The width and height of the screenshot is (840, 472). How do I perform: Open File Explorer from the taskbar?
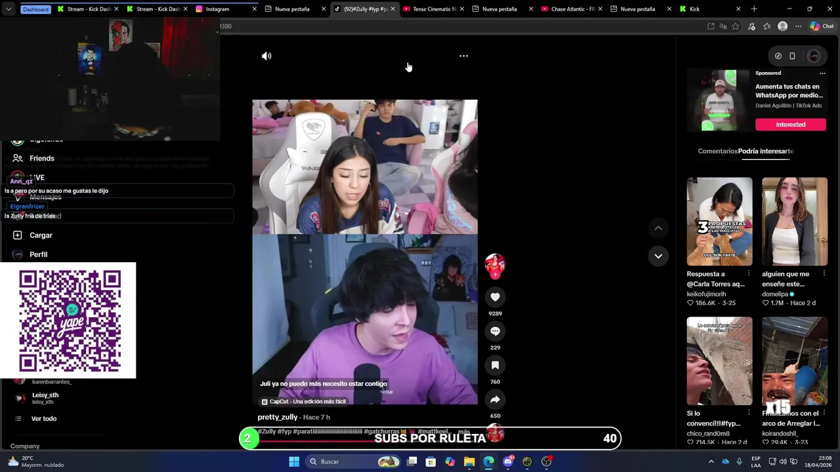[x=469, y=462]
